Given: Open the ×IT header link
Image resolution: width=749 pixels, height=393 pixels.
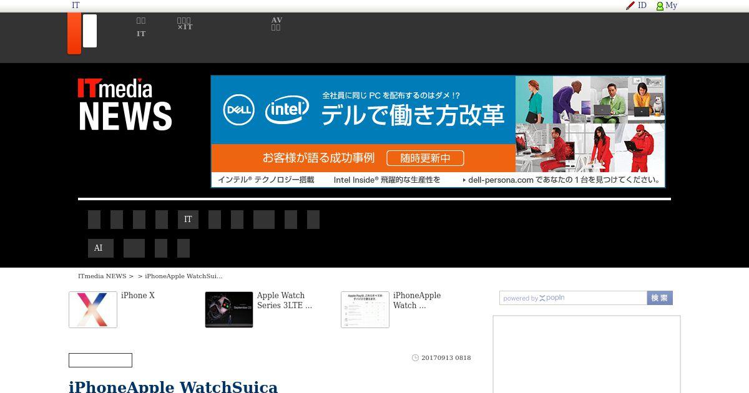Looking at the screenshot, I should coord(185,24).
